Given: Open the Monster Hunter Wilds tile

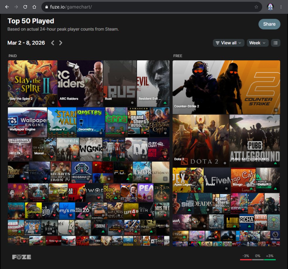Looking at the screenshot, I should 44,149.
